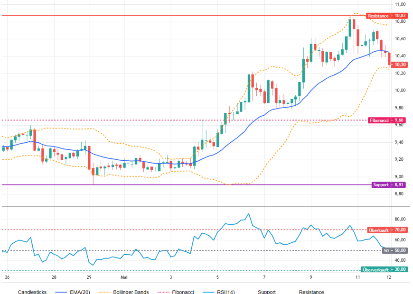Click the Mai month label on time axis
413x294 pixels.
124,277
